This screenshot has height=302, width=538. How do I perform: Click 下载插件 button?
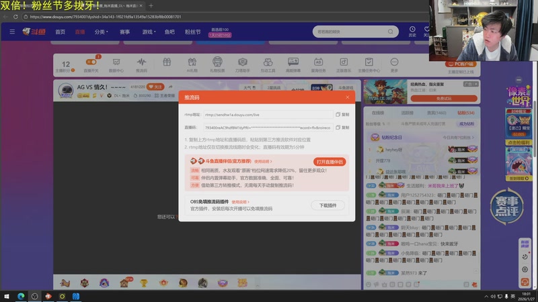click(x=328, y=205)
